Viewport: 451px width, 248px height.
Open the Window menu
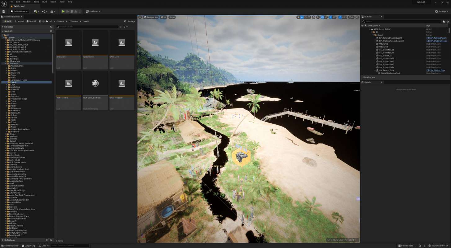click(27, 2)
